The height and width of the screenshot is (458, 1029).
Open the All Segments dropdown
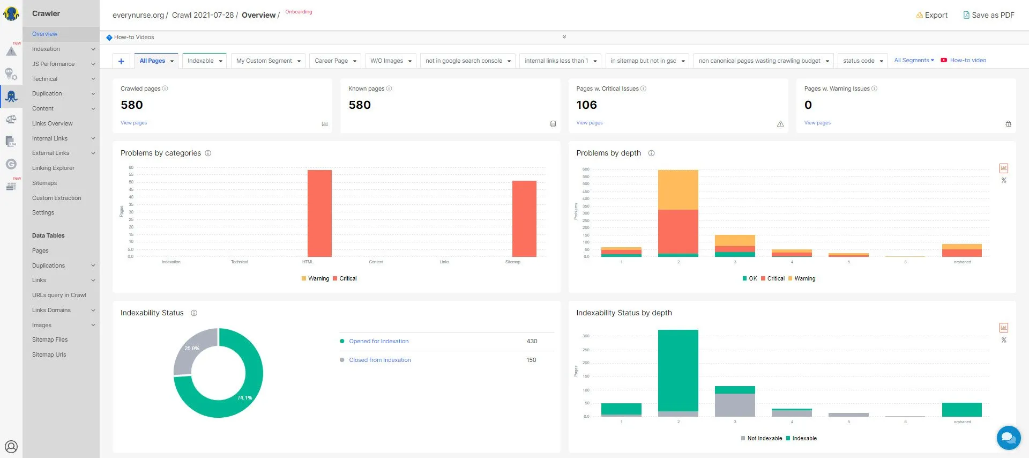(x=914, y=61)
